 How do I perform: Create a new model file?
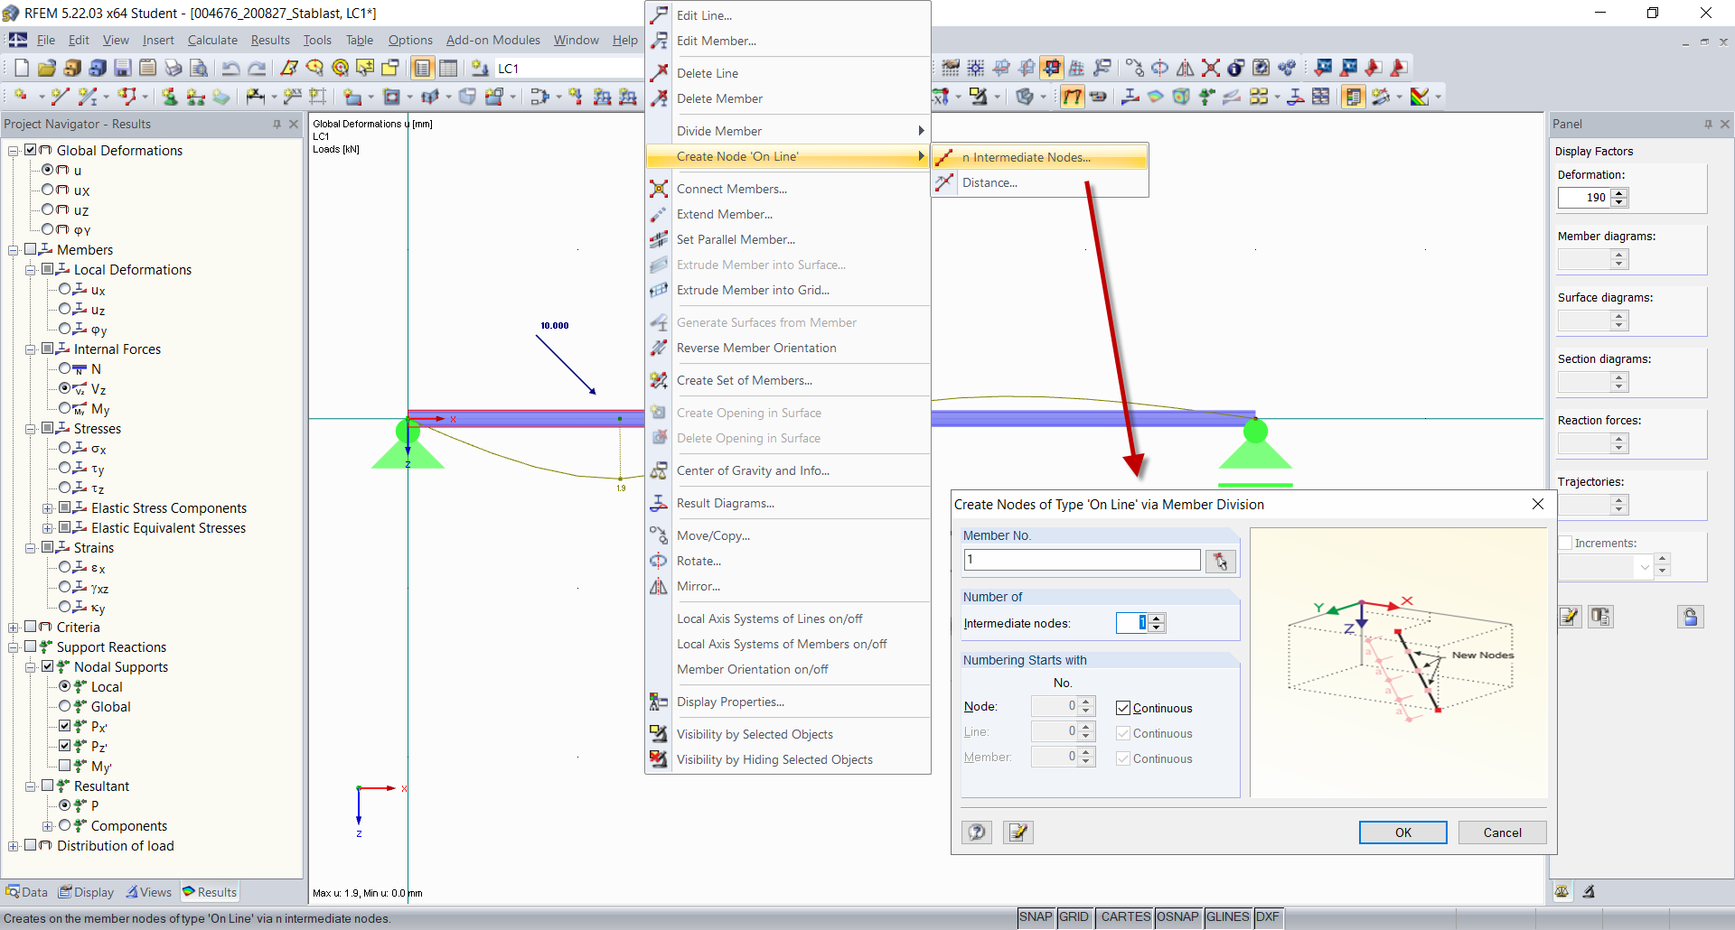22,68
